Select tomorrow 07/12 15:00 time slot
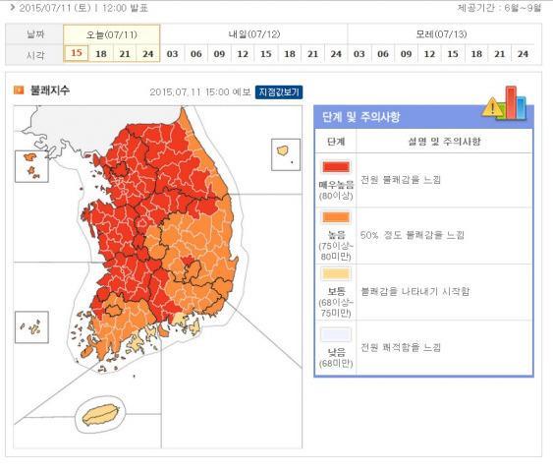The image size is (553, 472). pyautogui.click(x=266, y=54)
